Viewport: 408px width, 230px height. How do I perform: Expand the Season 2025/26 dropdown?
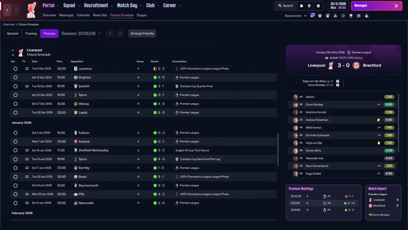coord(81,34)
